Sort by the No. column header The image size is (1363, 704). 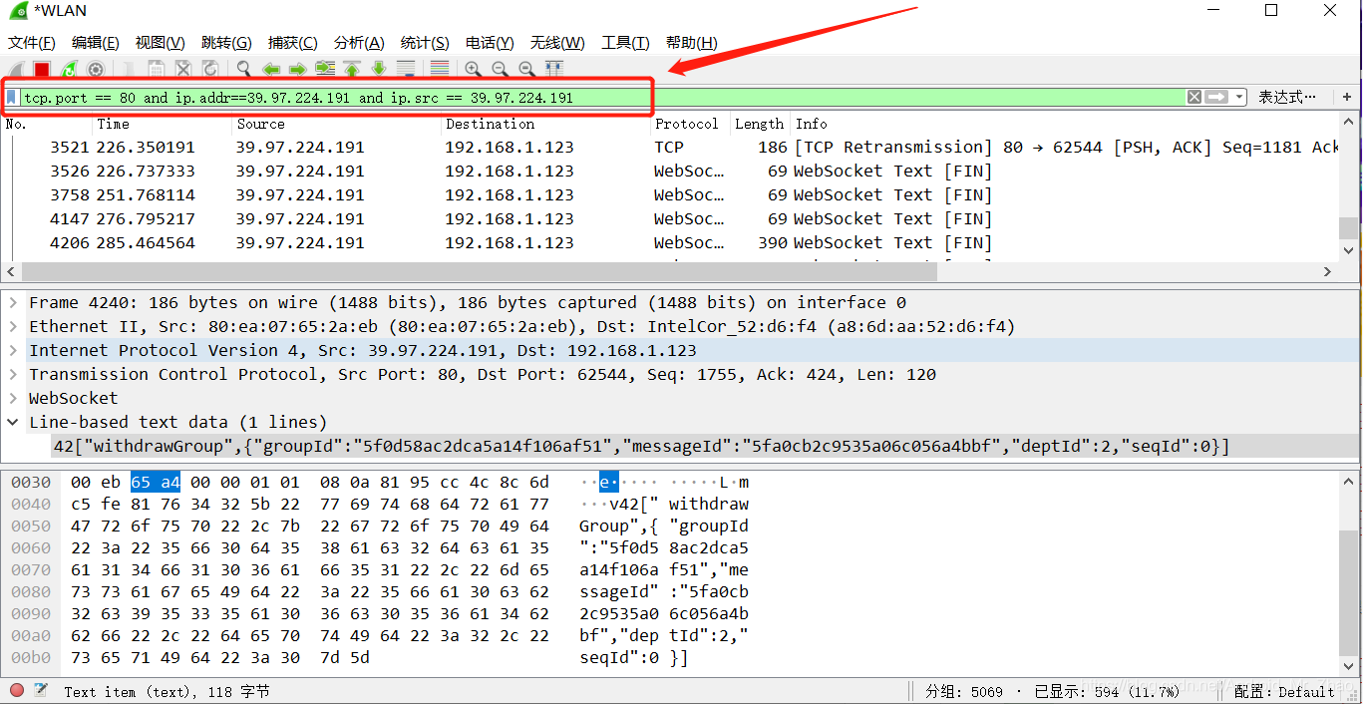pyautogui.click(x=47, y=125)
